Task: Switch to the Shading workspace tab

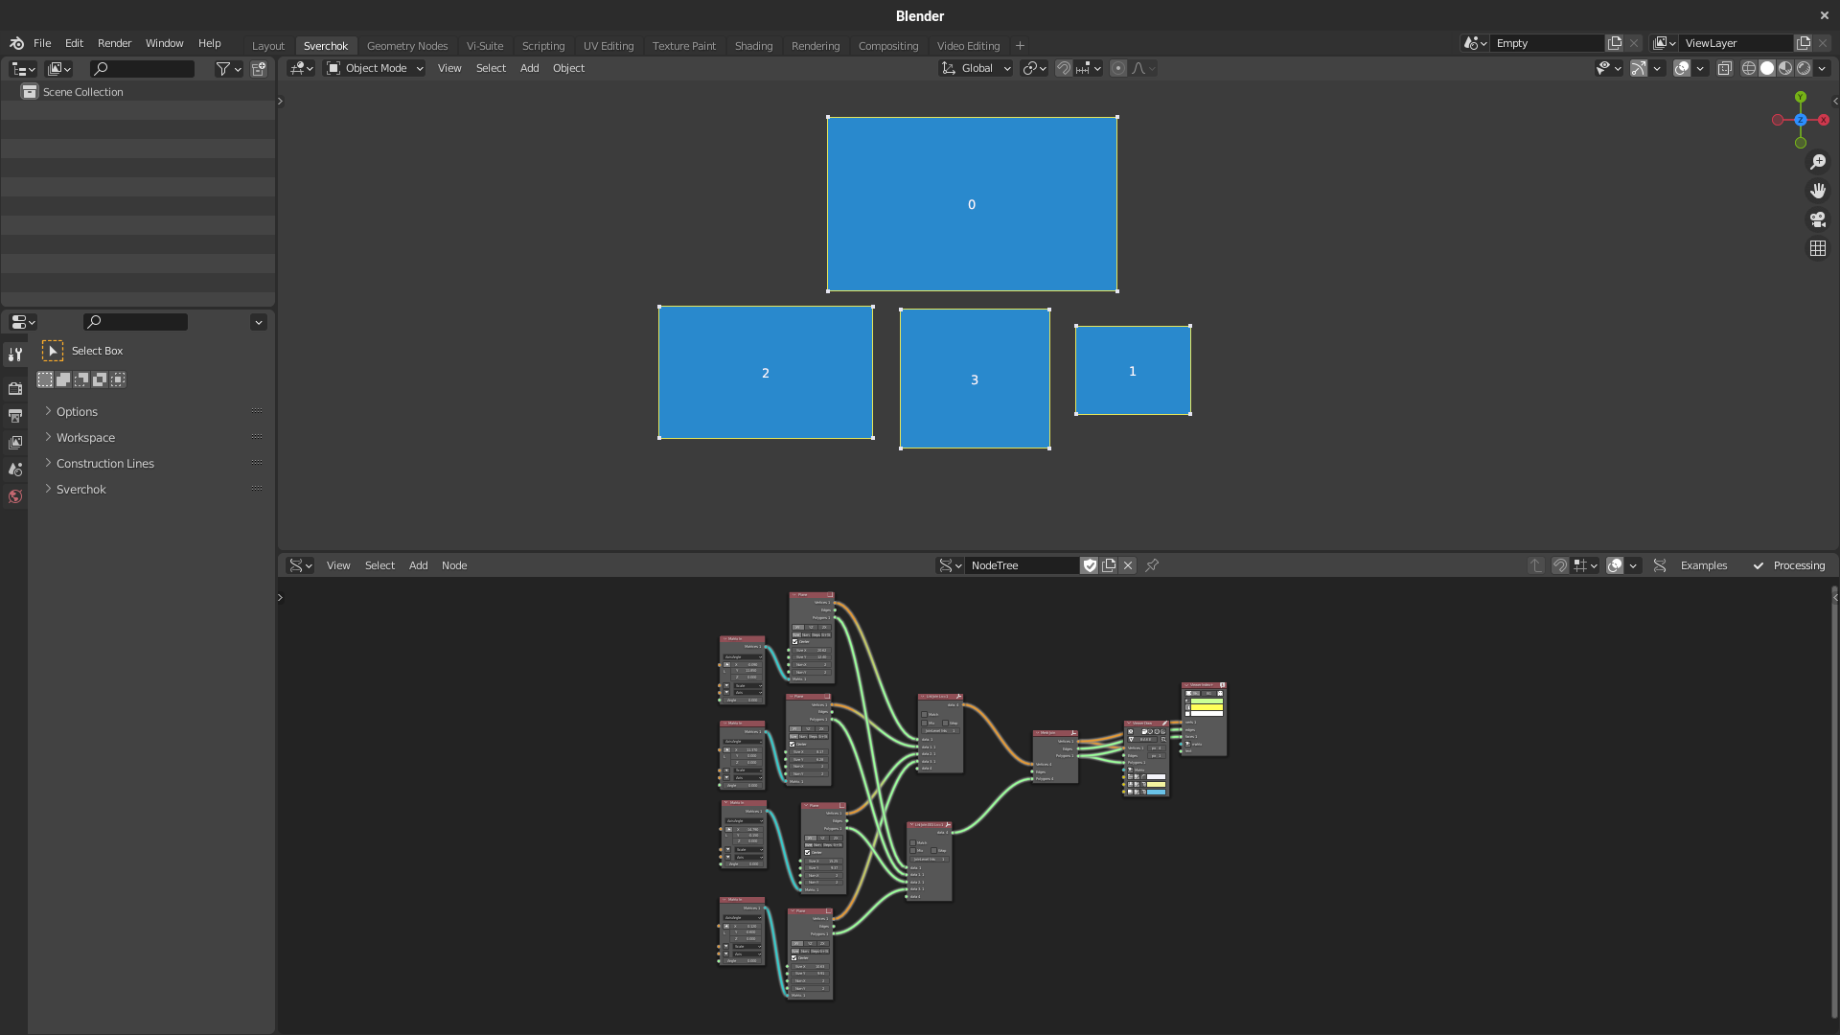Action: pyautogui.click(x=753, y=45)
